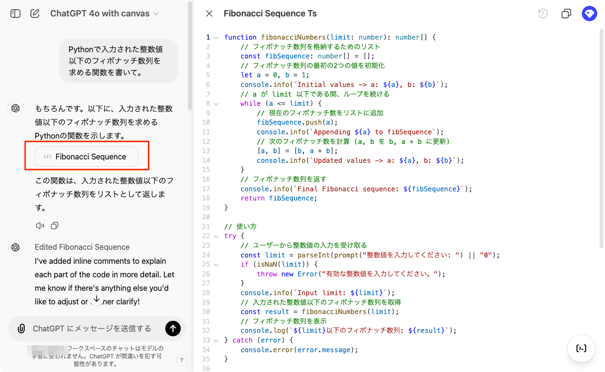The image size is (605, 372).
Task: Click the blue profile badge icon
Action: (590, 14)
